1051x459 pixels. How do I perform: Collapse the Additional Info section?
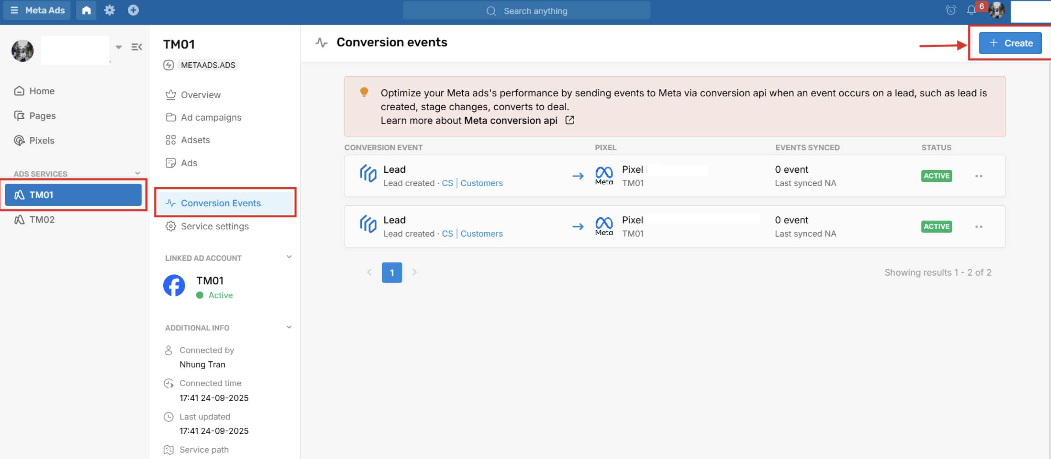coord(289,327)
